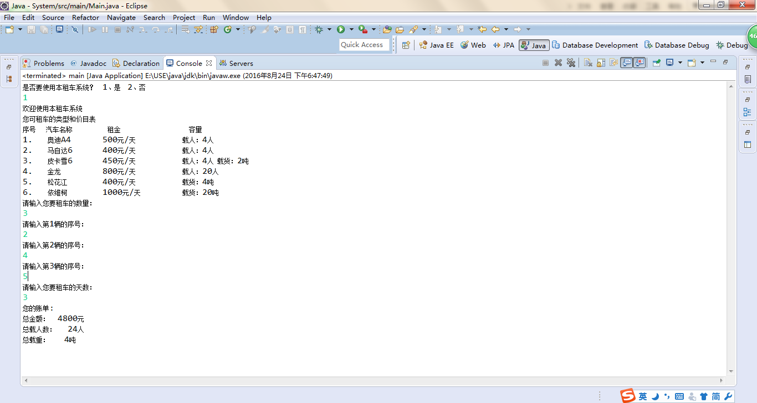757x403 pixels.
Task: Switch to the JPA perspective
Action: [504, 45]
